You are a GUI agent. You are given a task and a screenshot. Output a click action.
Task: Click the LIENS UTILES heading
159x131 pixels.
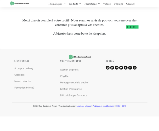pyautogui.click(x=22, y=61)
